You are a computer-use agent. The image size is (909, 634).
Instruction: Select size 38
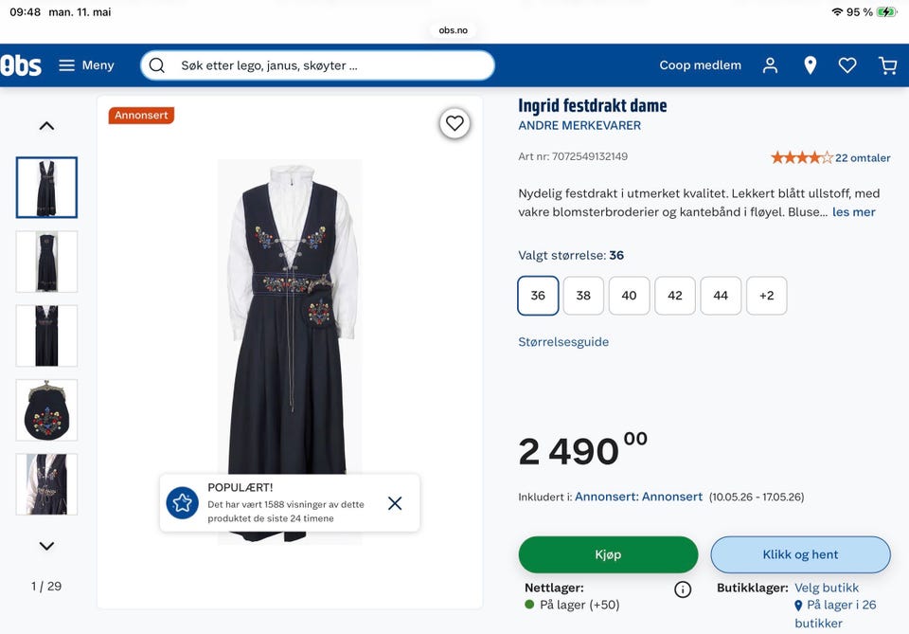583,296
